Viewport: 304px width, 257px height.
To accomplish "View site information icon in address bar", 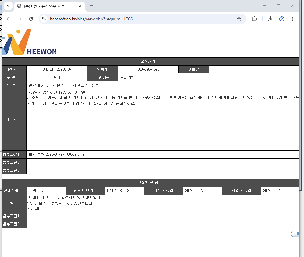I will tap(44, 19).
